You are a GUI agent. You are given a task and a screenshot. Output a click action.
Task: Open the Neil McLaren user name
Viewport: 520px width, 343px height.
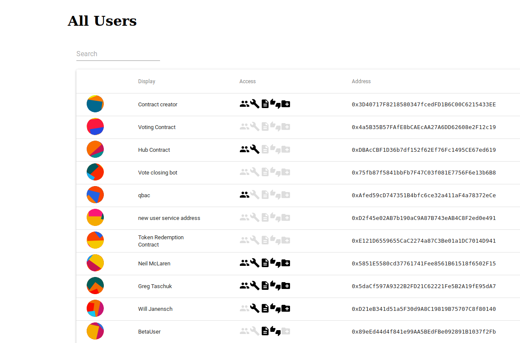coord(154,264)
